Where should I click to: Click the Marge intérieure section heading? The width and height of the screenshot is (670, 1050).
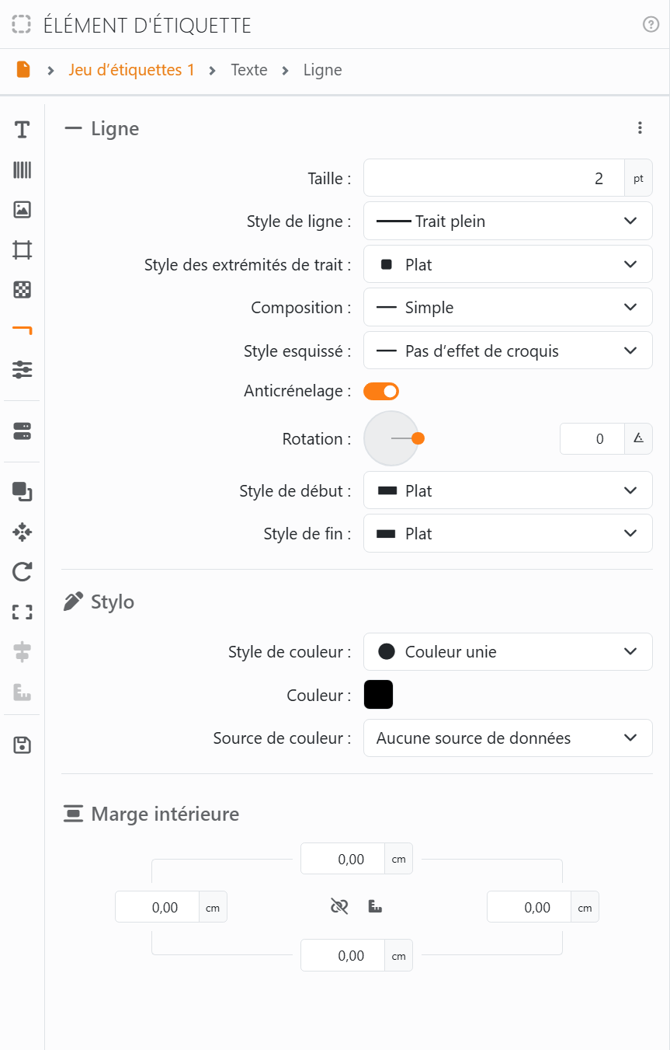coord(165,815)
